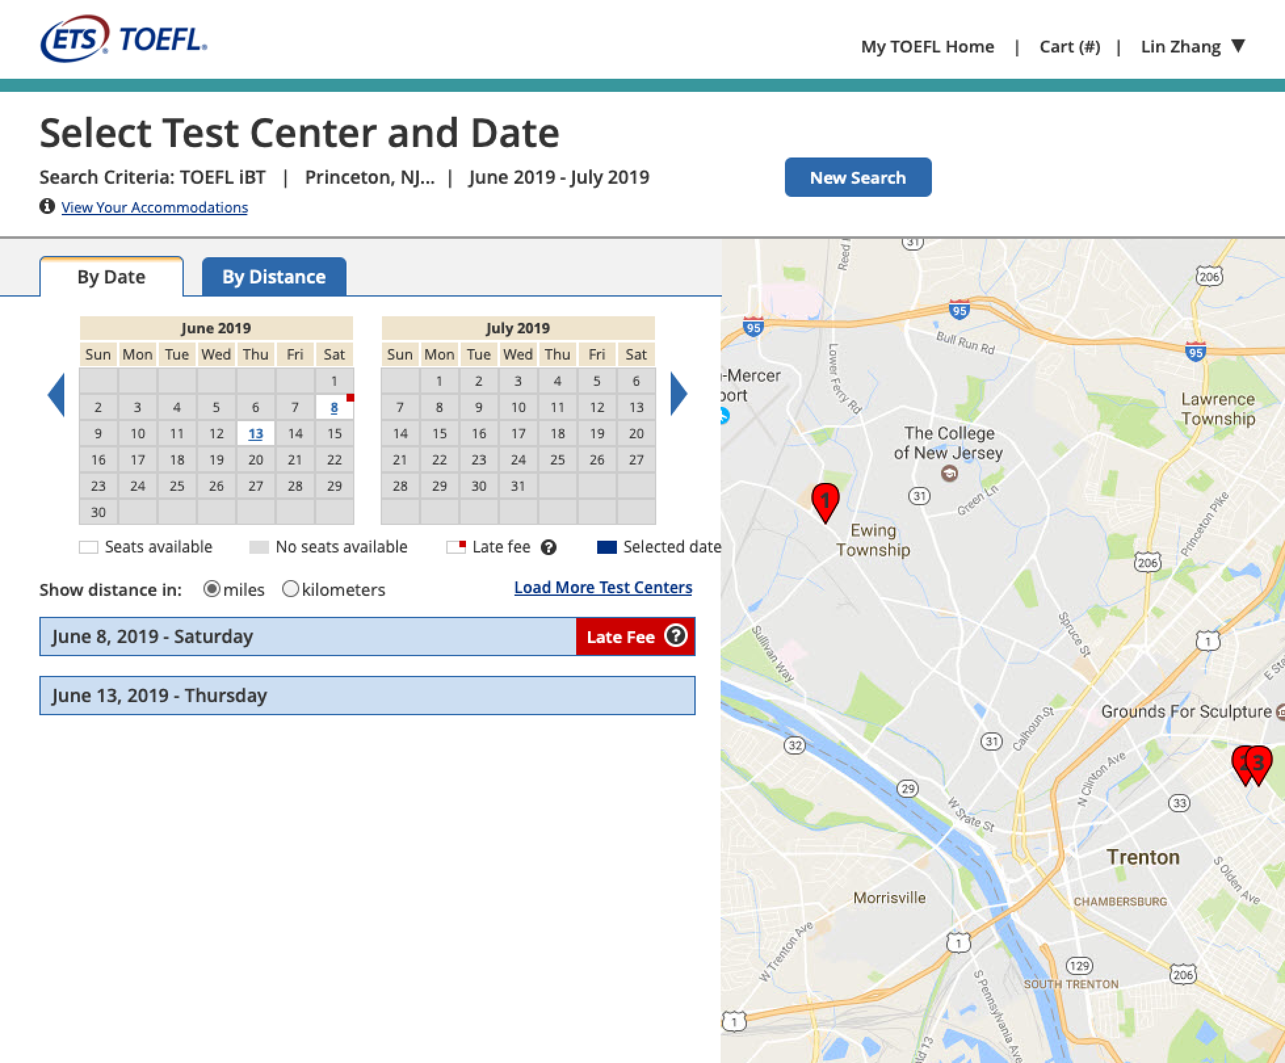Screen dimensions: 1285x1063
Task: Expand the June 13, 2019 Thursday row
Action: (367, 695)
